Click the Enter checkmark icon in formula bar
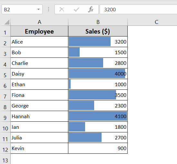This screenshot has height=164, width=177. point(76,9)
